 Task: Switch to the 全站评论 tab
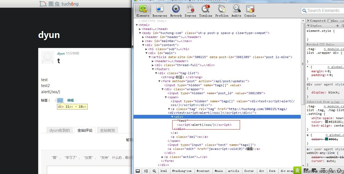pos(85,130)
